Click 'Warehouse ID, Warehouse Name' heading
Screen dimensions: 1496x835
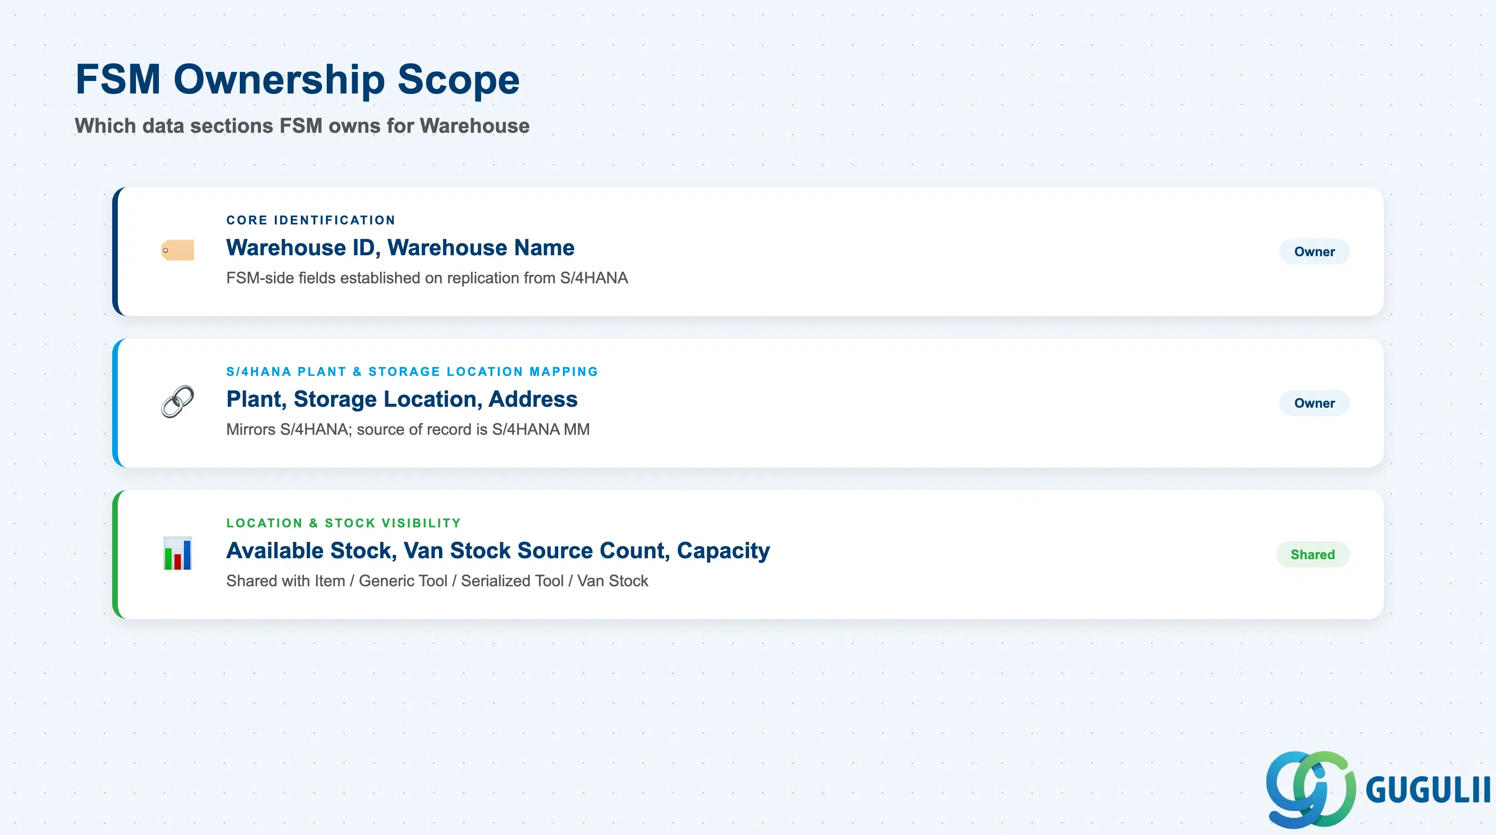(x=400, y=248)
